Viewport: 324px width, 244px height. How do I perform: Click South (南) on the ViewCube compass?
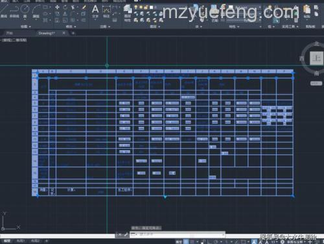[x=317, y=73]
